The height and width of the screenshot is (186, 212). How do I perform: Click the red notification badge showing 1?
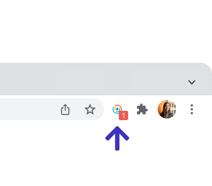click(123, 115)
